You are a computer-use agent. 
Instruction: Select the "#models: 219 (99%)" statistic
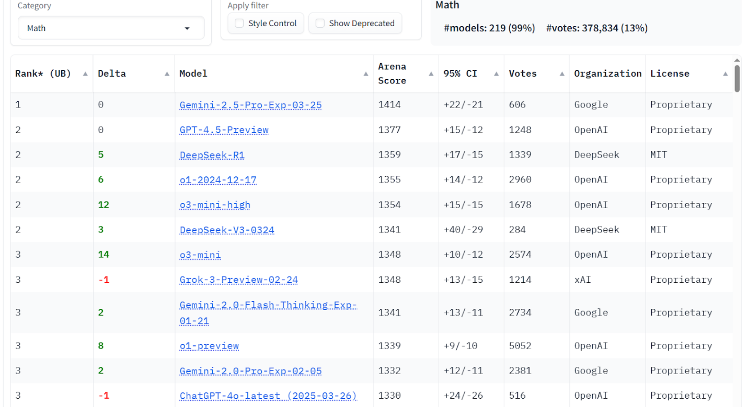[489, 28]
